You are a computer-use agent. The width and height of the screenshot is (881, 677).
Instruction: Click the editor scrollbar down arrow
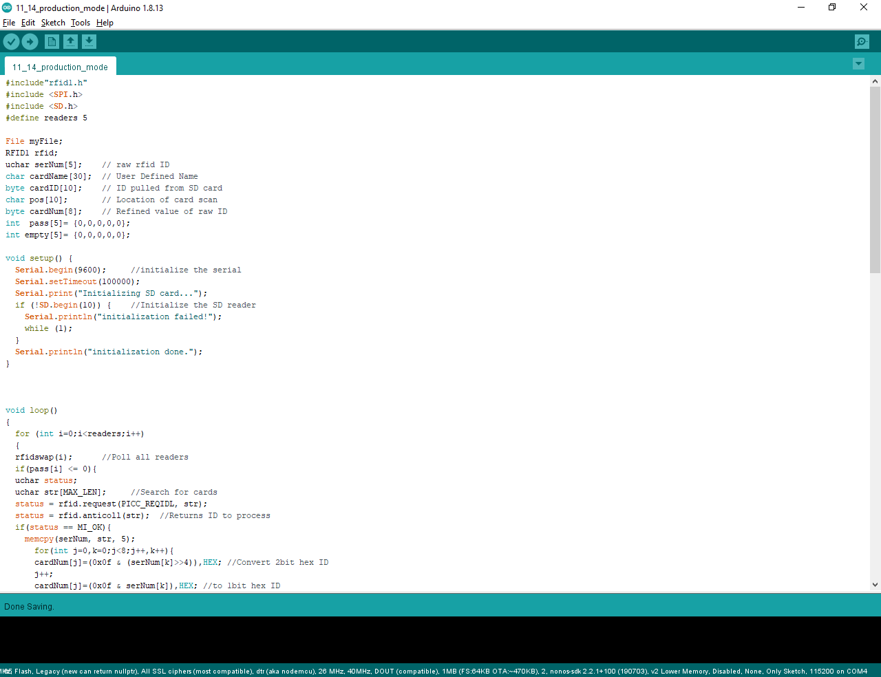[x=875, y=585]
